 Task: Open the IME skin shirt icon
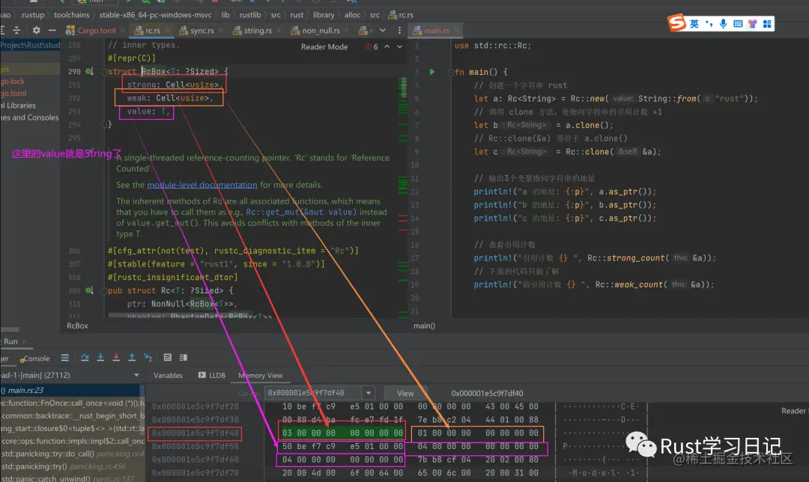753,24
